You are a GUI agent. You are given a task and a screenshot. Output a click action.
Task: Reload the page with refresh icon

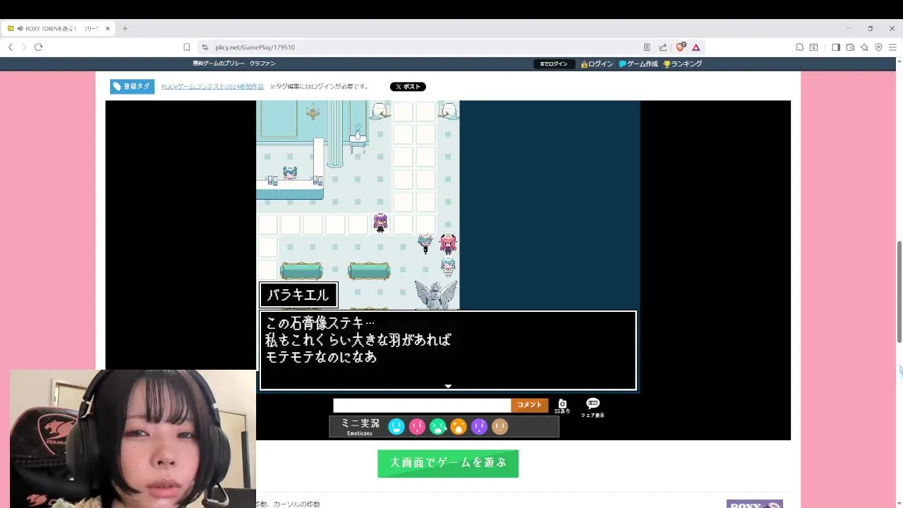click(38, 47)
